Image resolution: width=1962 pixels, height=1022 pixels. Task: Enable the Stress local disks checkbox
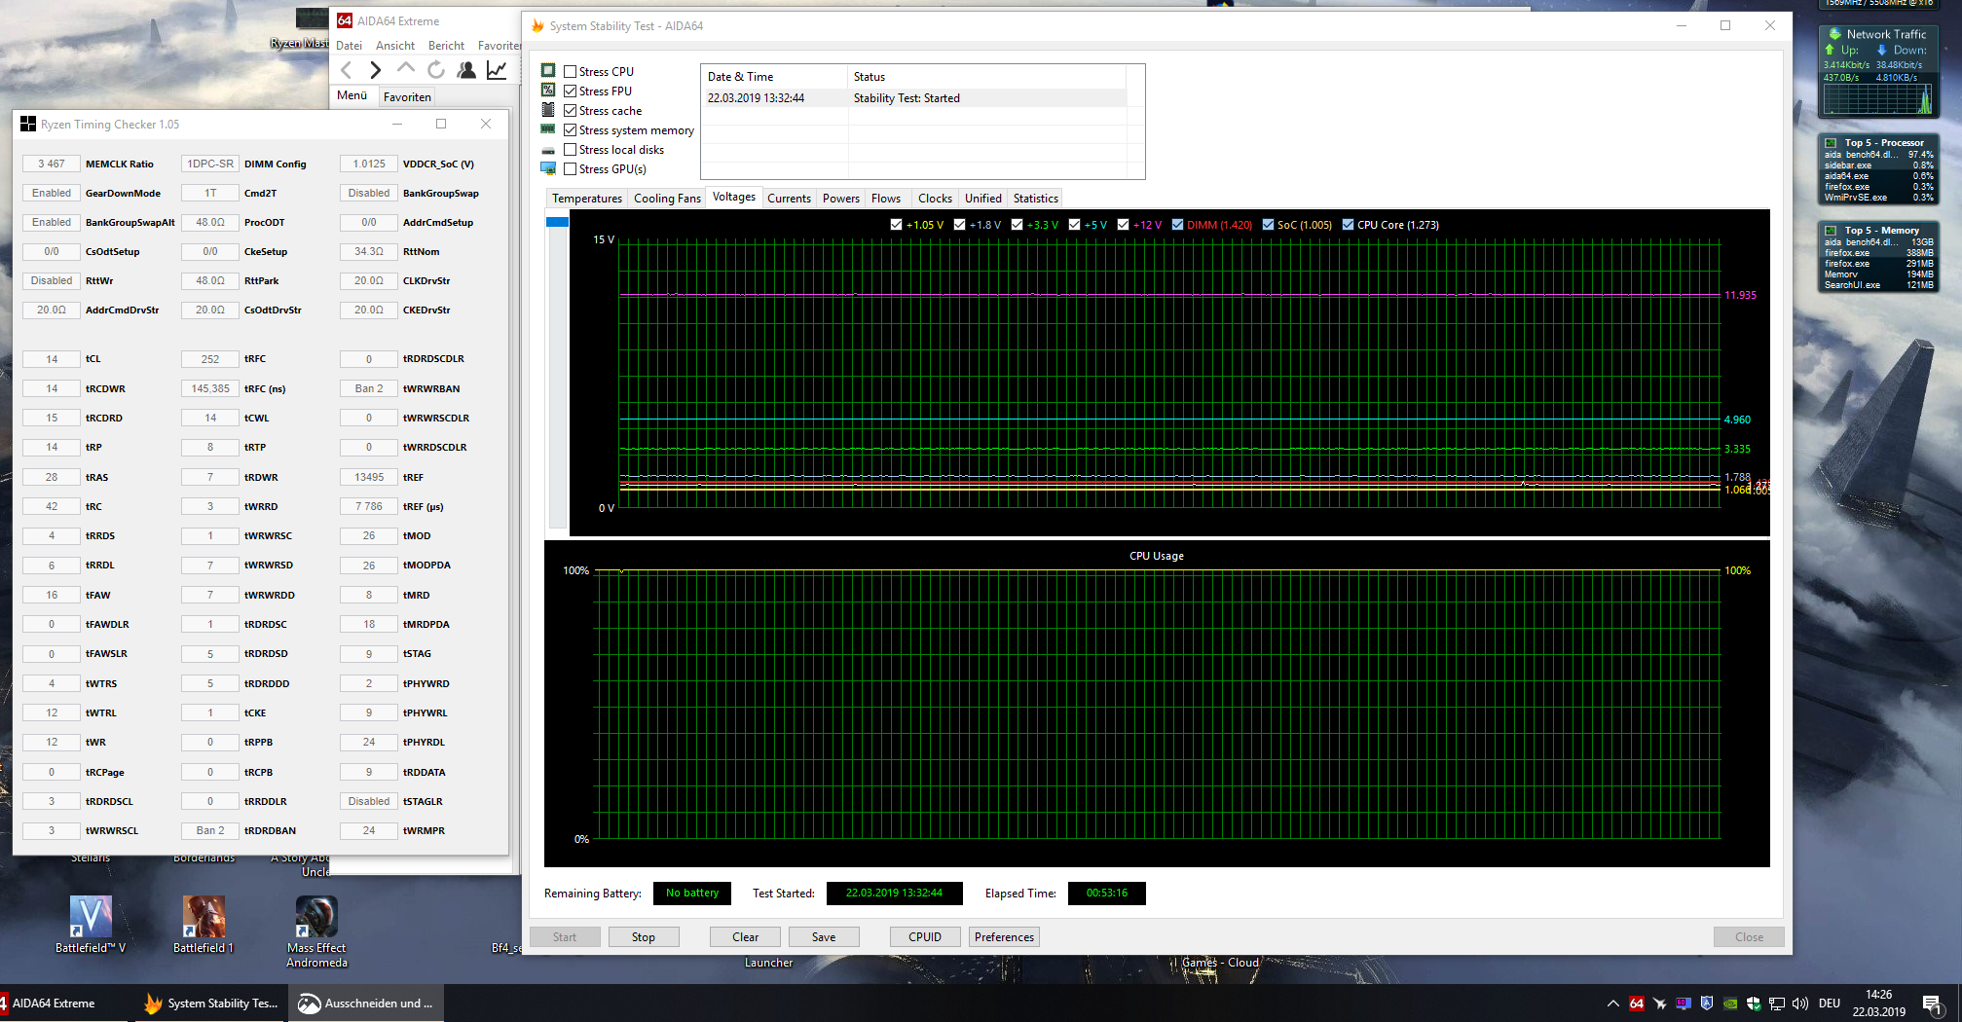coord(571,149)
